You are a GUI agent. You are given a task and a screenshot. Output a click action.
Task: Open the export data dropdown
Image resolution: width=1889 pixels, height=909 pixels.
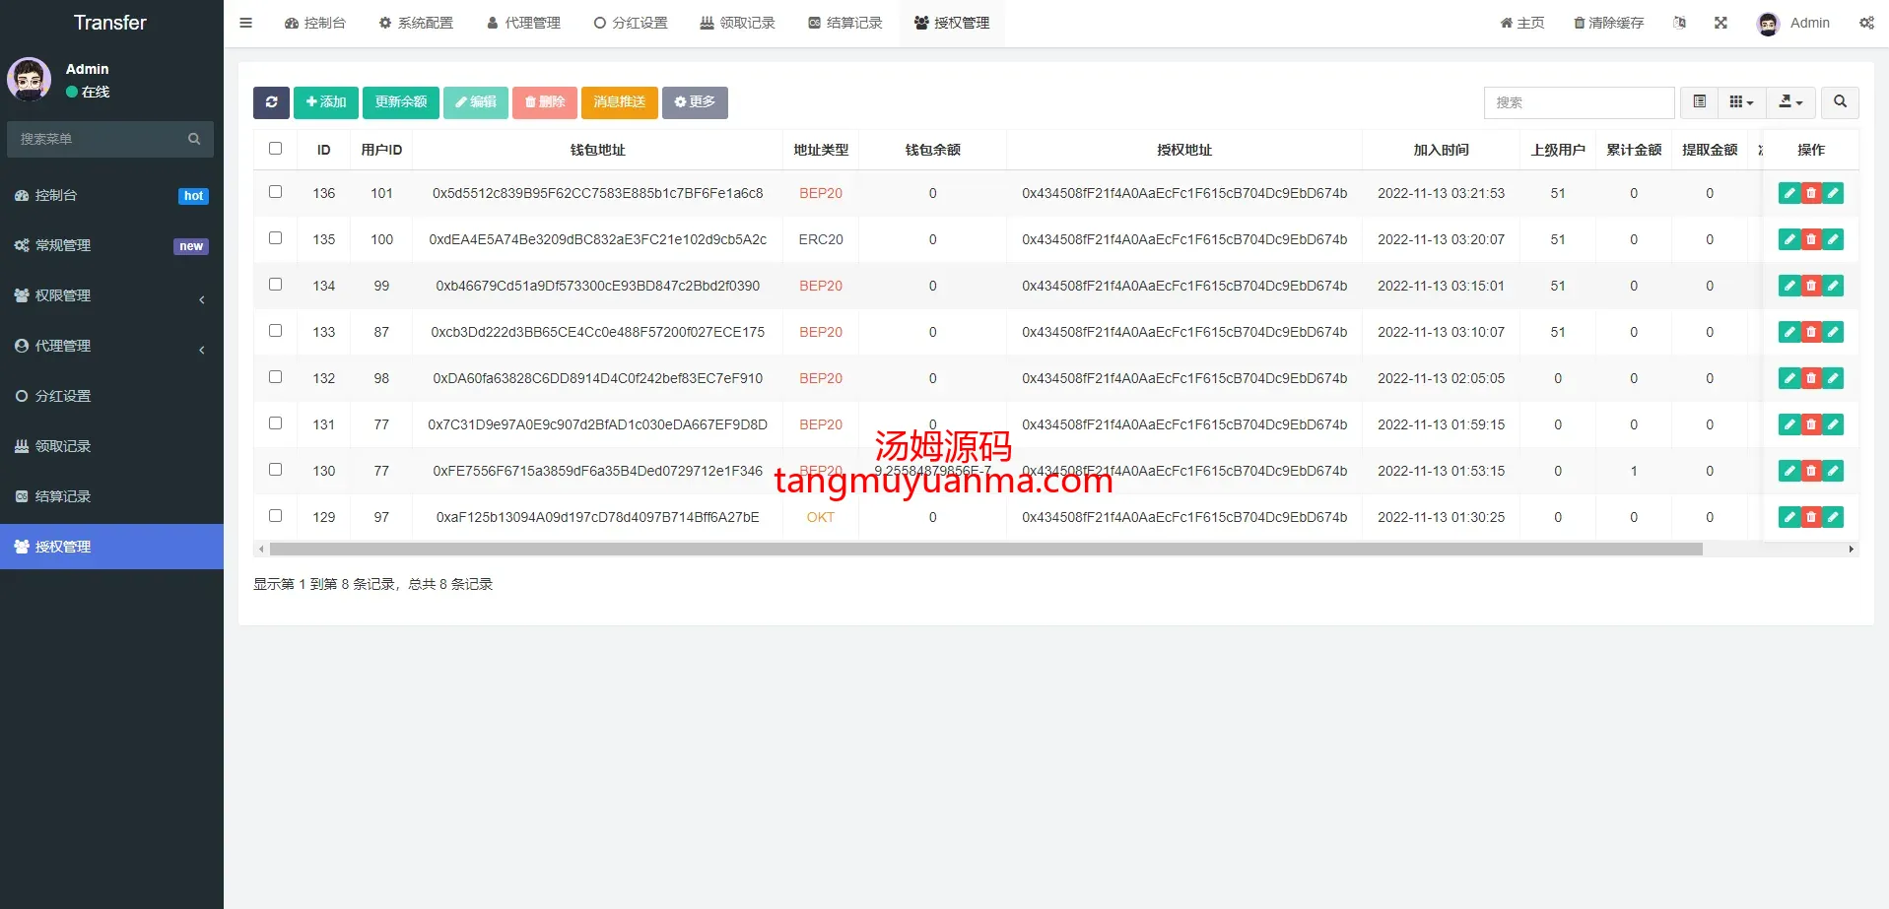point(1790,102)
